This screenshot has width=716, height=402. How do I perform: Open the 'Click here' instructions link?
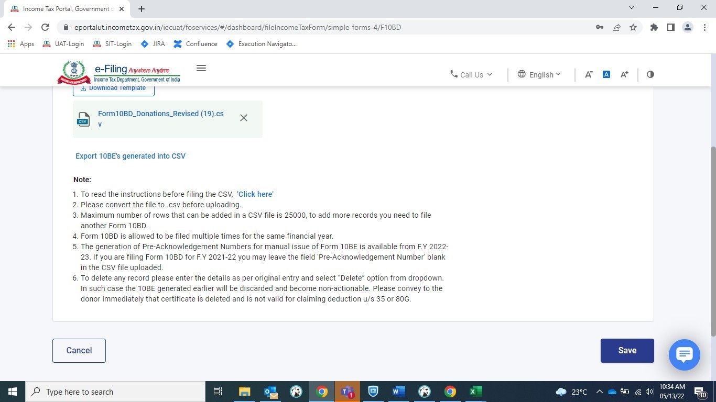pos(255,194)
